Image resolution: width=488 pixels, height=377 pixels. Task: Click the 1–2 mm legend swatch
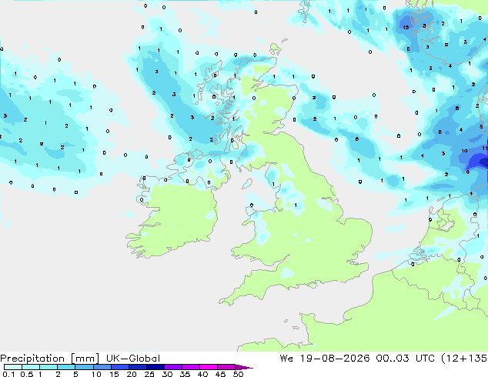pos(48,367)
